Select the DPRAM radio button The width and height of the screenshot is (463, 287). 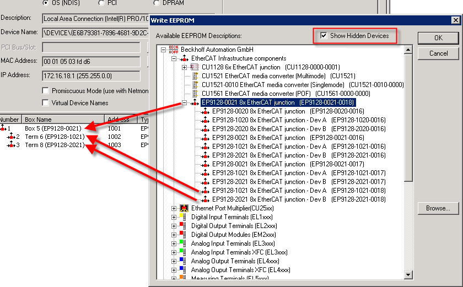tap(157, 3)
